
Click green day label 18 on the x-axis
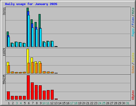76,103
